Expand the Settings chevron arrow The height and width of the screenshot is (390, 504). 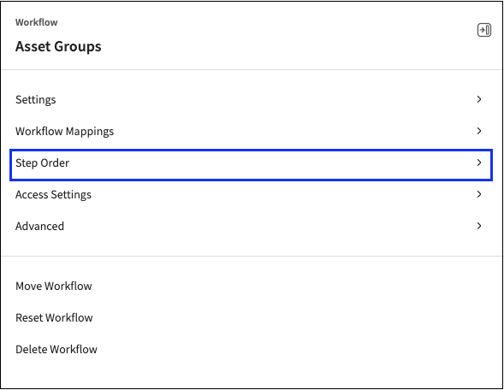tap(479, 99)
